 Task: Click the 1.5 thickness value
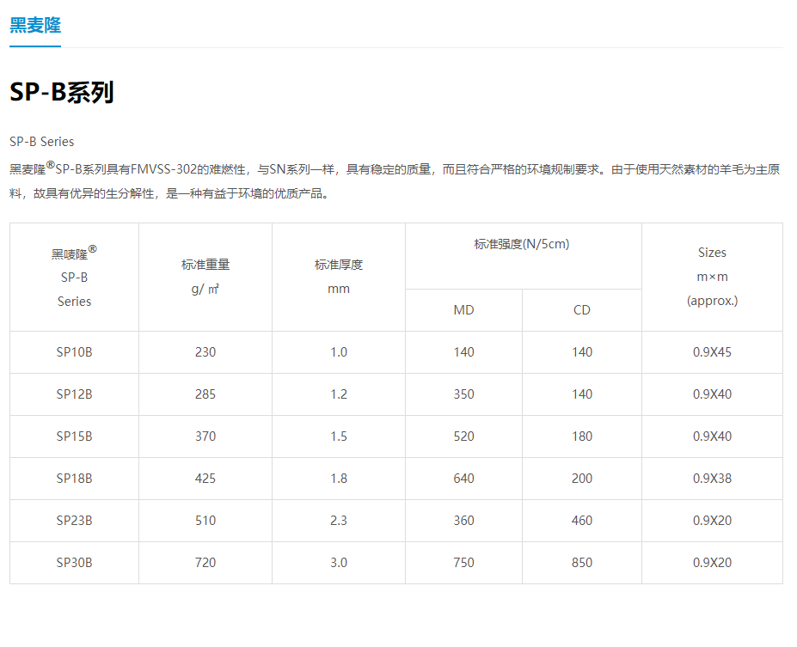pos(339,436)
